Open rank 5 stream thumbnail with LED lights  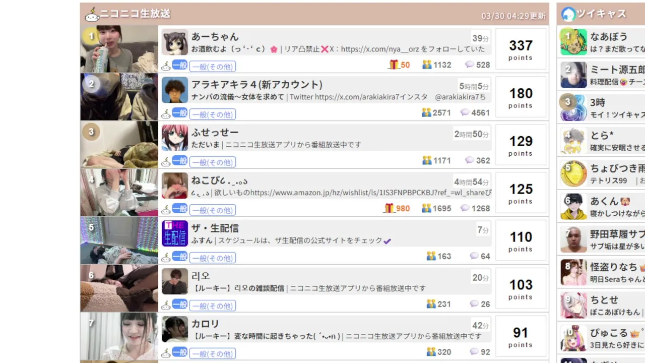click(119, 240)
